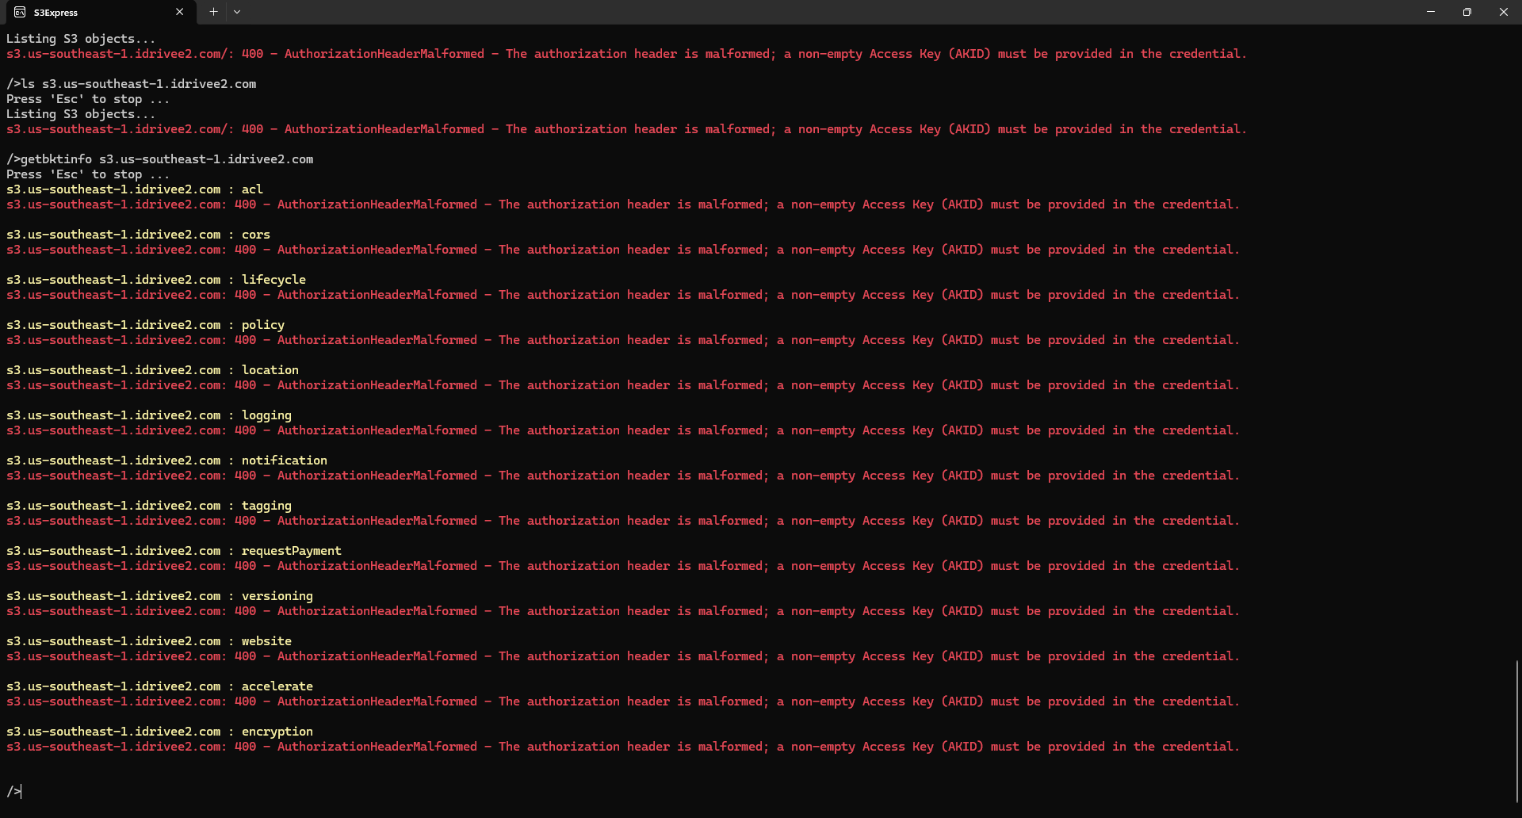
Task: Click the 'acl' output line
Action: [x=135, y=189]
